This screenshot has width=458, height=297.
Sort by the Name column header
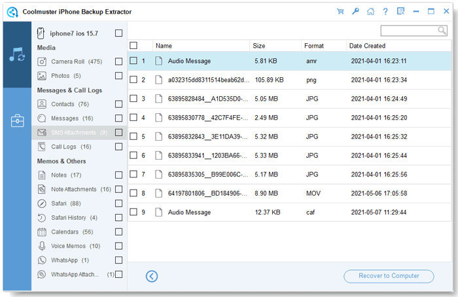click(x=164, y=46)
